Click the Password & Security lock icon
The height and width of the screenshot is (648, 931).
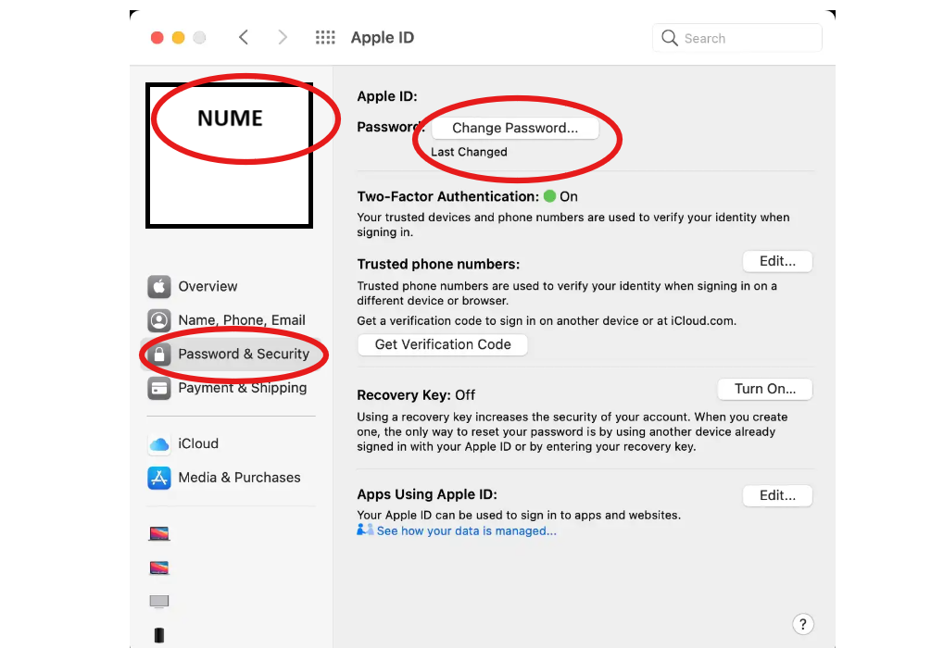click(159, 355)
